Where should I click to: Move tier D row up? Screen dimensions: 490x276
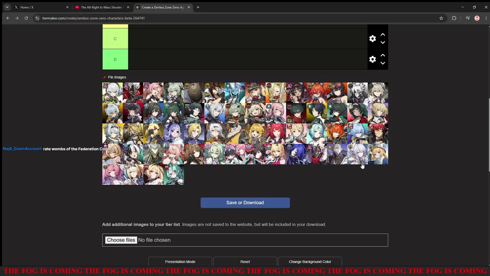(382, 55)
